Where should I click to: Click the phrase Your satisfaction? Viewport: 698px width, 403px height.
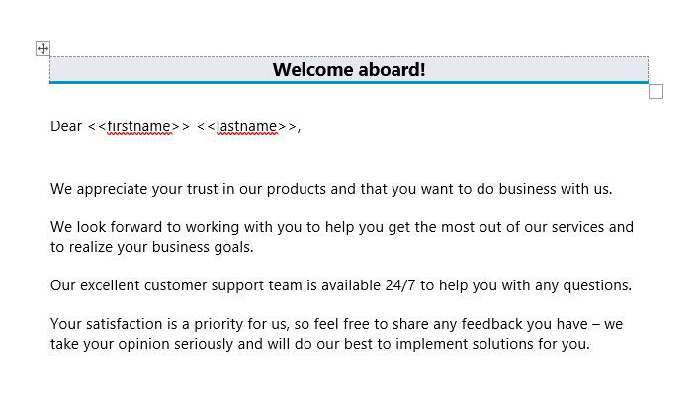tap(107, 324)
